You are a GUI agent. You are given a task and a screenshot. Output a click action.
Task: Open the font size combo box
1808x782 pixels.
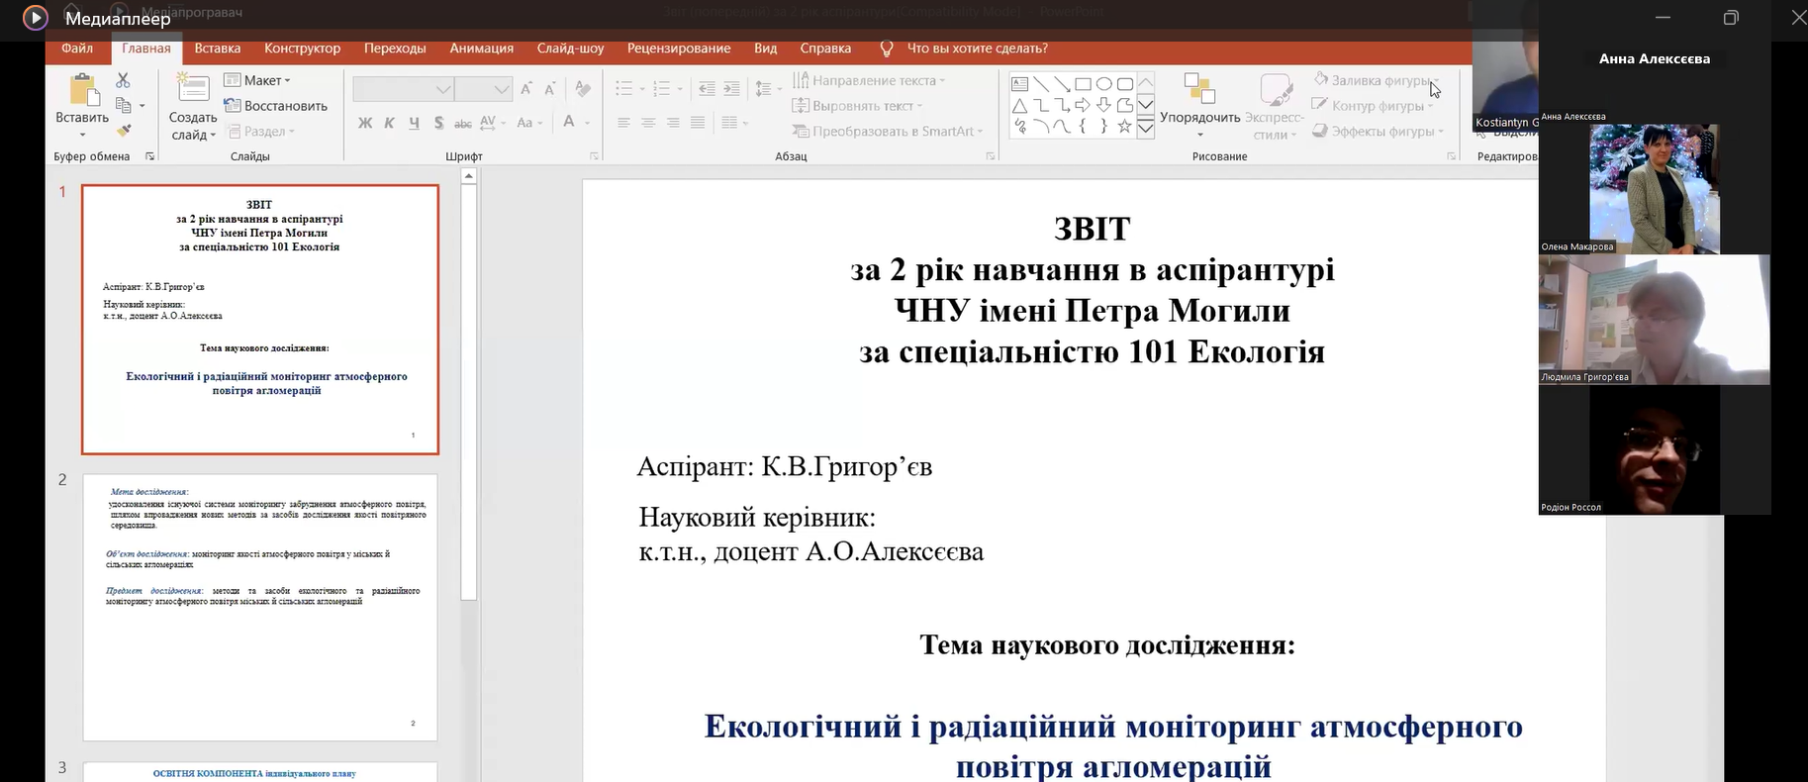(x=484, y=89)
